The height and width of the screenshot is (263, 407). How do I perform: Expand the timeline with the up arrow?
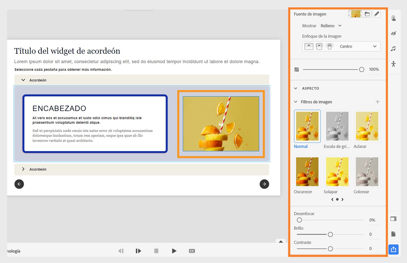(x=281, y=242)
